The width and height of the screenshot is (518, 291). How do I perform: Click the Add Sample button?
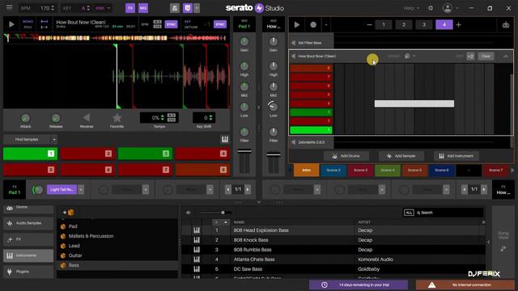pyautogui.click(x=401, y=156)
